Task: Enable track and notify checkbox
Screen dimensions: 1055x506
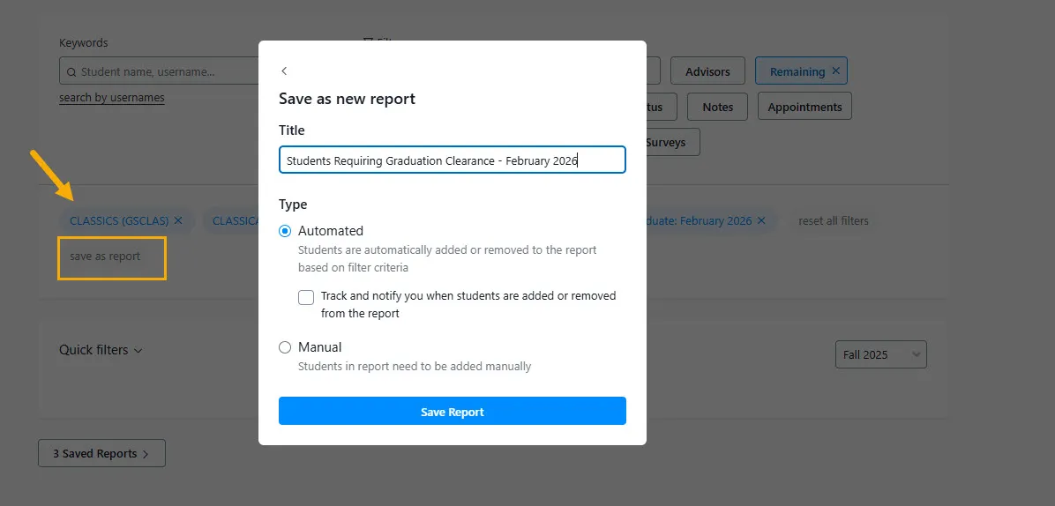Action: (306, 297)
